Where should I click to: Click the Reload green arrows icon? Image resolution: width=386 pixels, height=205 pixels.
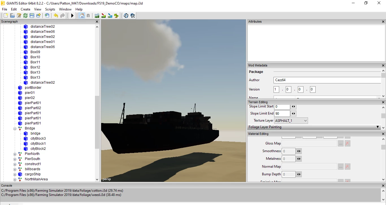point(25,16)
